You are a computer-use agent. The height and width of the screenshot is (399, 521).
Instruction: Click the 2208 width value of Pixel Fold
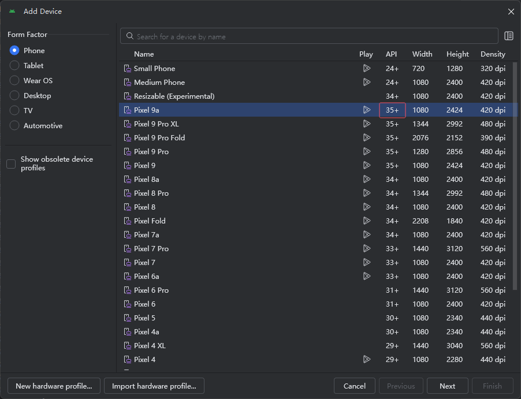tap(420, 221)
